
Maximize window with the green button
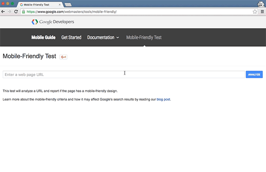(12, 4)
